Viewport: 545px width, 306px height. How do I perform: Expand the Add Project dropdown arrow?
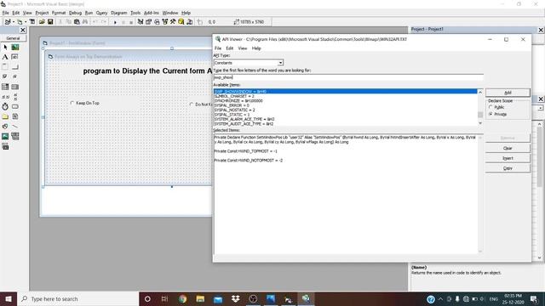(x=14, y=22)
